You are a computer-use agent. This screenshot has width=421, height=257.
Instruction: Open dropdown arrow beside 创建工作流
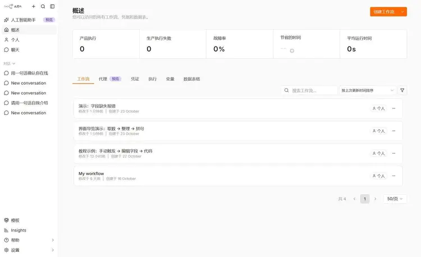[x=402, y=12]
